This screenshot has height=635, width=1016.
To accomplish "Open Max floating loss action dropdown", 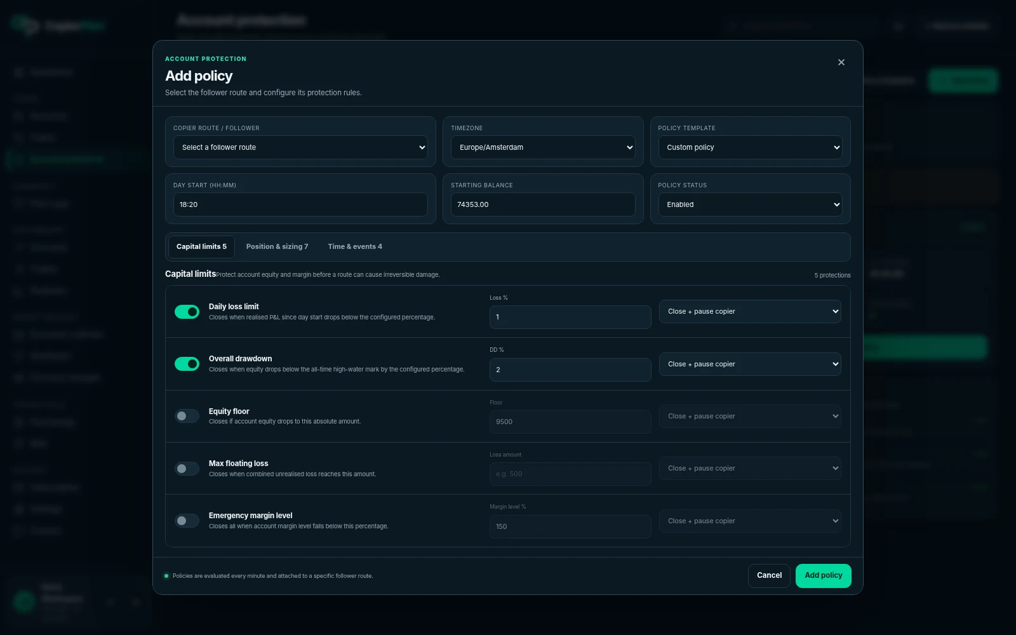I will (x=750, y=468).
